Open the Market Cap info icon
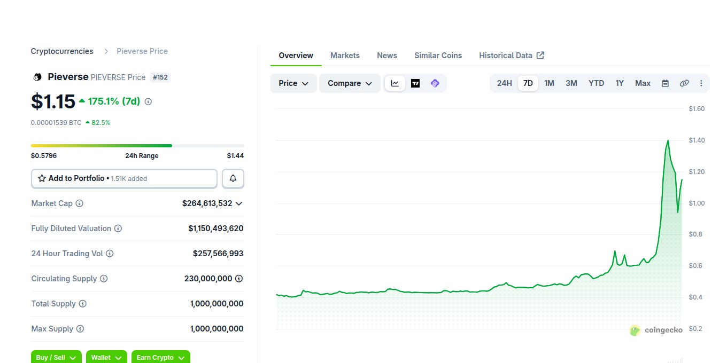Image resolution: width=727 pixels, height=363 pixels. [x=80, y=203]
